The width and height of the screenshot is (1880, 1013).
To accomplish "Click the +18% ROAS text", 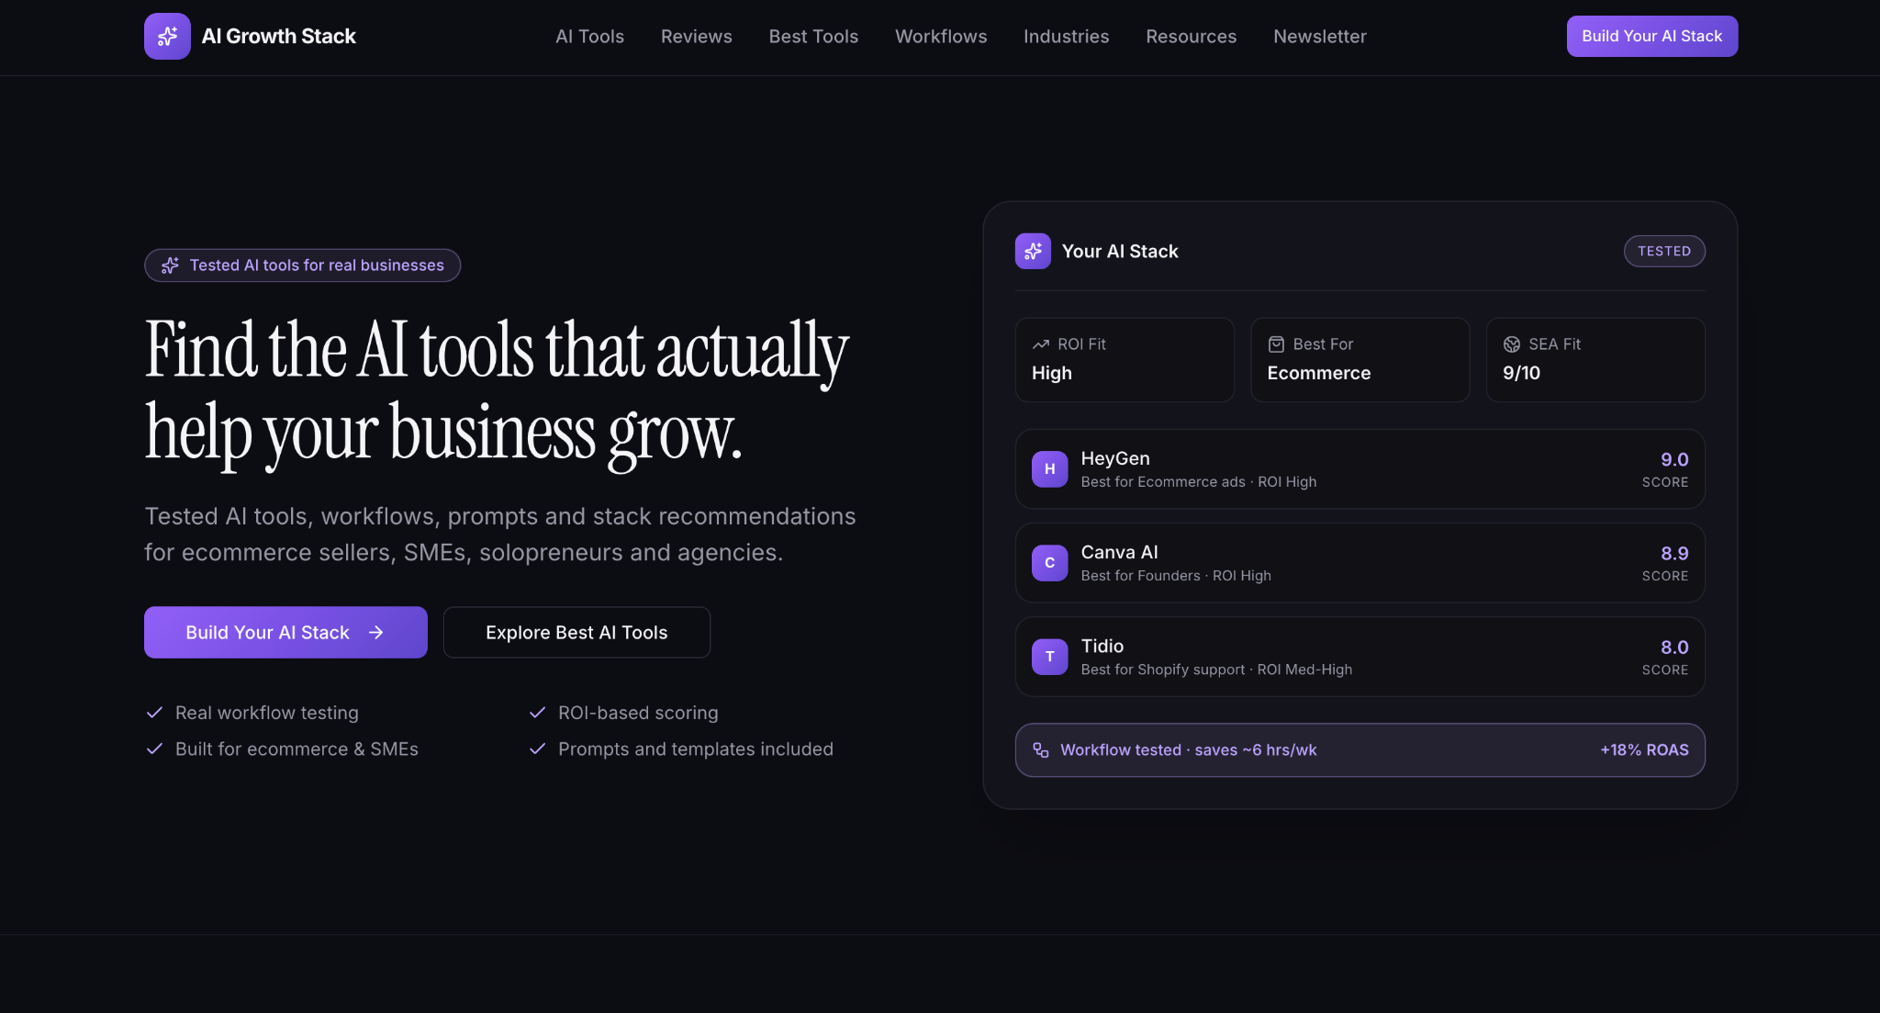I will click(1644, 750).
